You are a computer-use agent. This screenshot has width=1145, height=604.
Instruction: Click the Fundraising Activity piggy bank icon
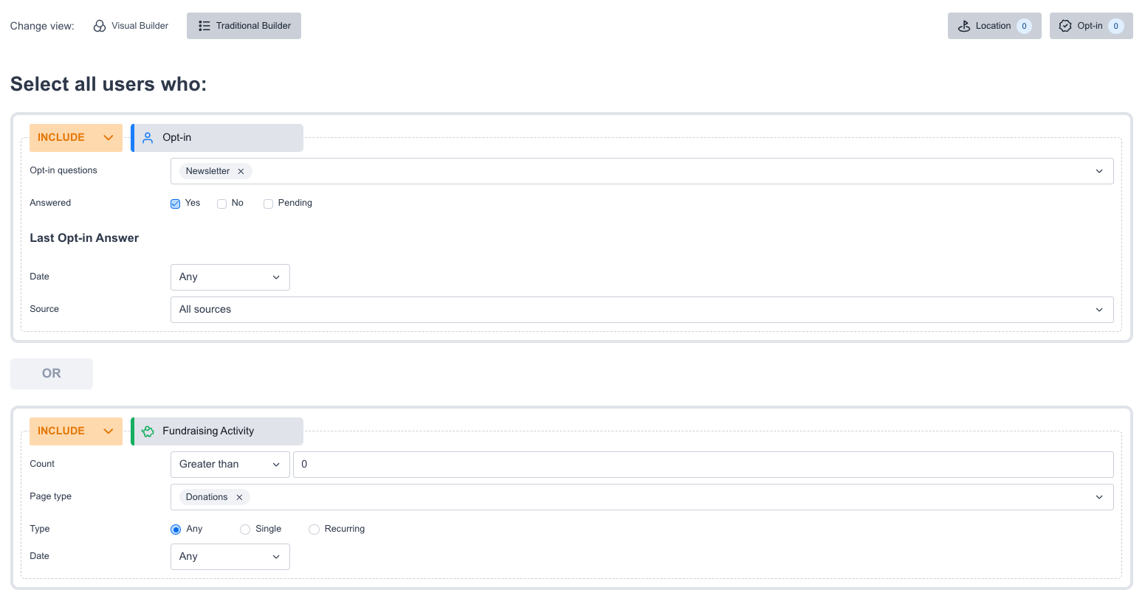pos(148,431)
